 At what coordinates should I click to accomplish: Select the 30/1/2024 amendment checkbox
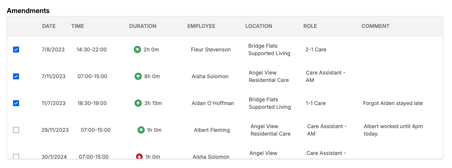[x=16, y=156]
